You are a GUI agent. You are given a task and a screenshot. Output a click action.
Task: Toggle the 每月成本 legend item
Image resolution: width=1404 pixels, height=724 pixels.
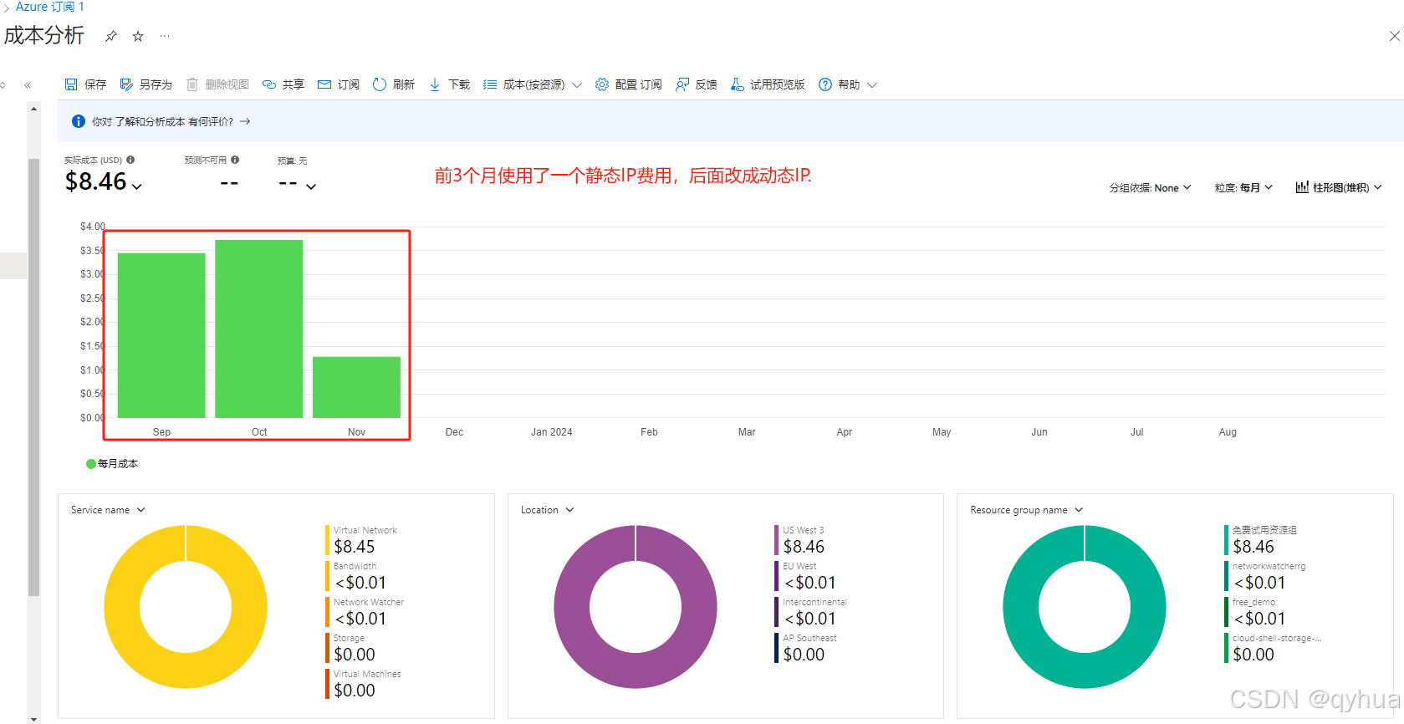click(112, 464)
